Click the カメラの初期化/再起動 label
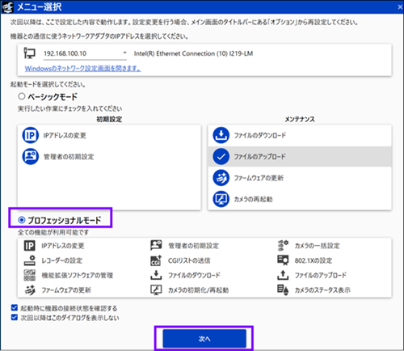This screenshot has height=351, width=404. (198, 290)
